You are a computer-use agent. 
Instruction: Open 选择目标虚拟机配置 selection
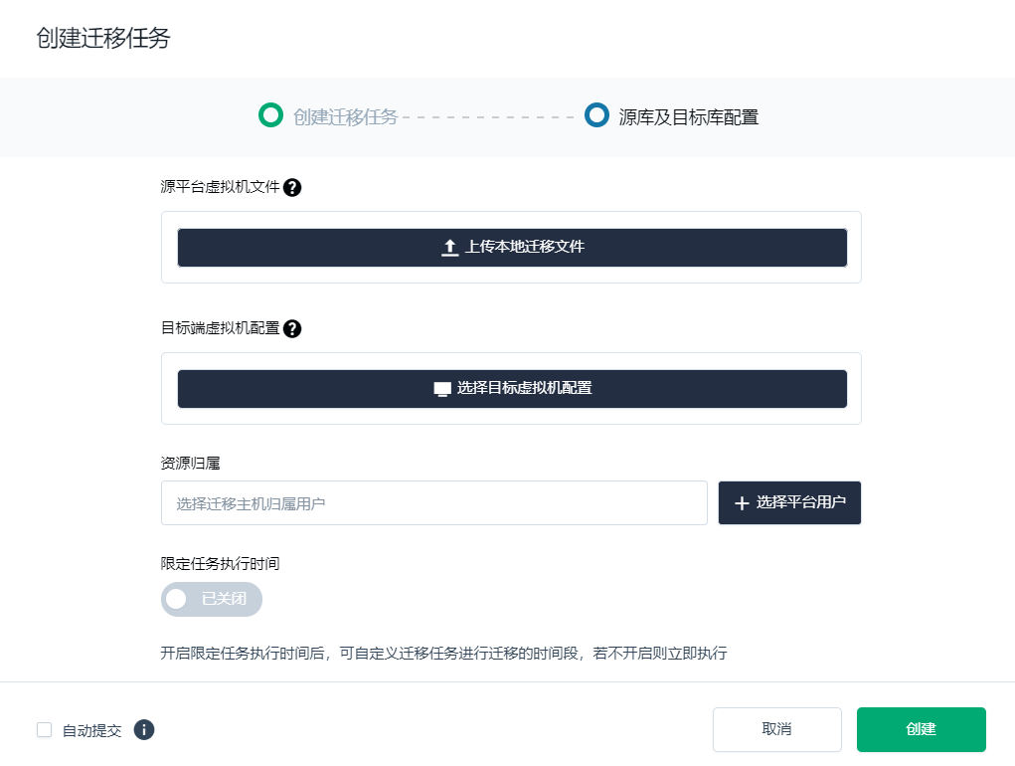pyautogui.click(x=512, y=389)
